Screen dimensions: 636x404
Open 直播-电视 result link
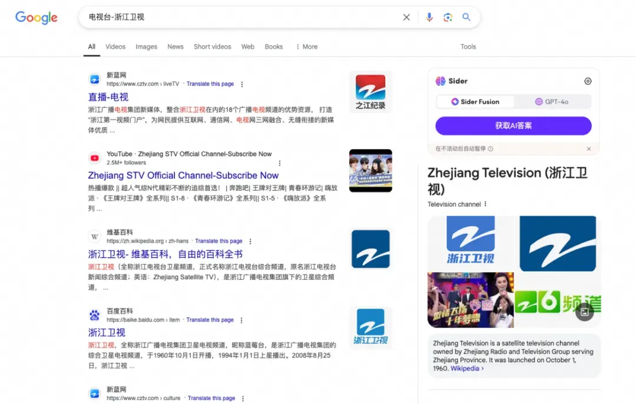108,97
